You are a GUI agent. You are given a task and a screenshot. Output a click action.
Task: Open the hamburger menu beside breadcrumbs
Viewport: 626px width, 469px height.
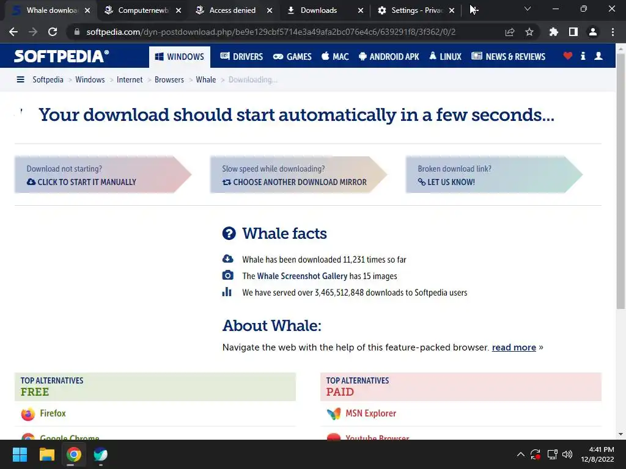pyautogui.click(x=20, y=80)
